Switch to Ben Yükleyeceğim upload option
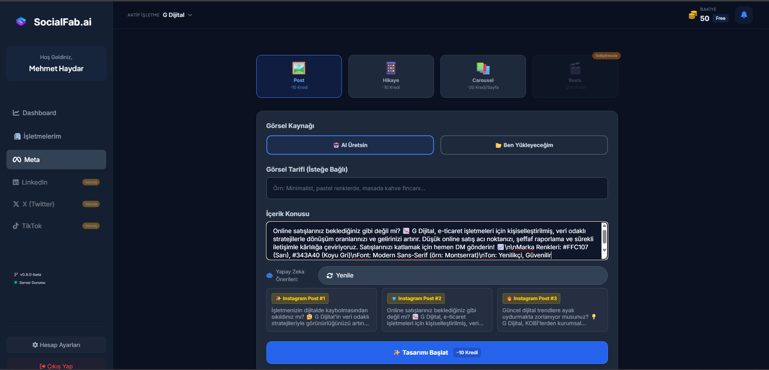Screen dimensions: 769x370 tap(524, 145)
